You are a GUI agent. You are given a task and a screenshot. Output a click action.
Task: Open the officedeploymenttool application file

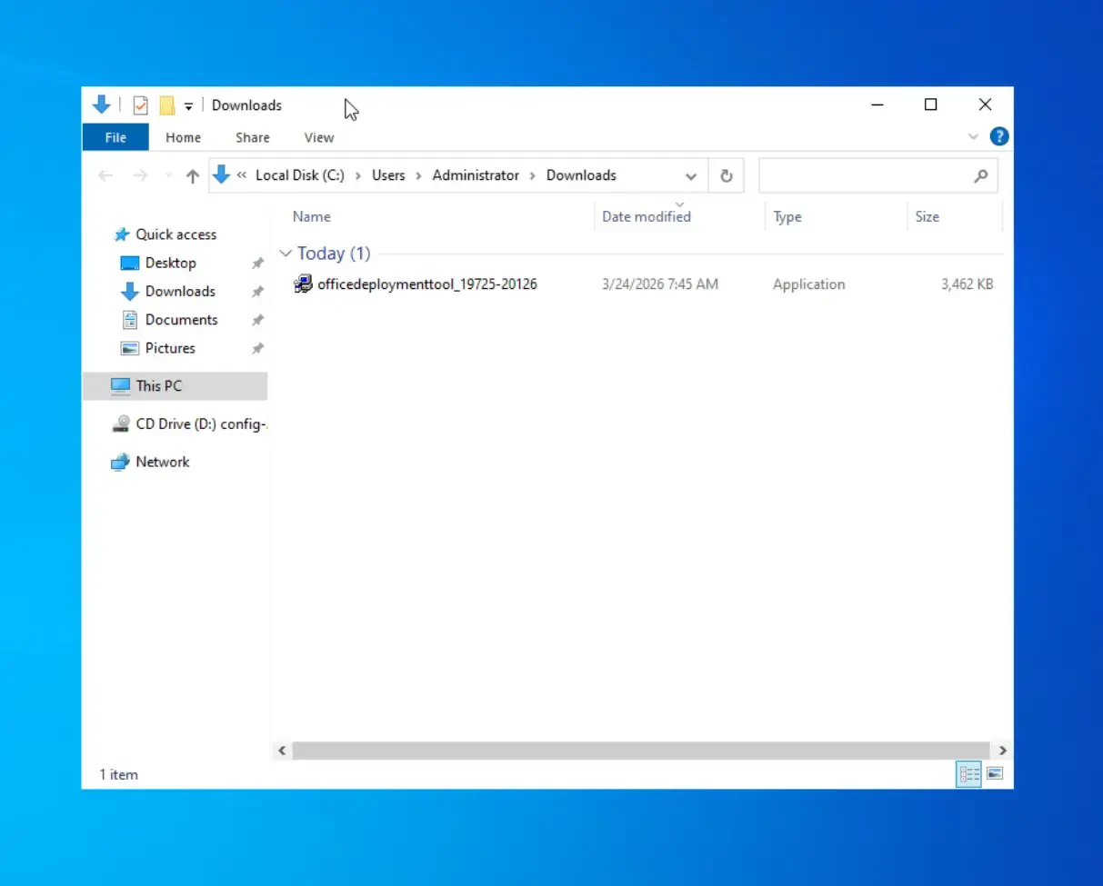pos(426,284)
